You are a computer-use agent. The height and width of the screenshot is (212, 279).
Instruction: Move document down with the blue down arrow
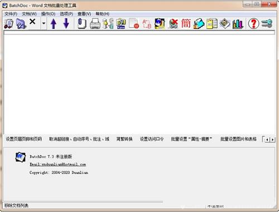click(x=66, y=23)
